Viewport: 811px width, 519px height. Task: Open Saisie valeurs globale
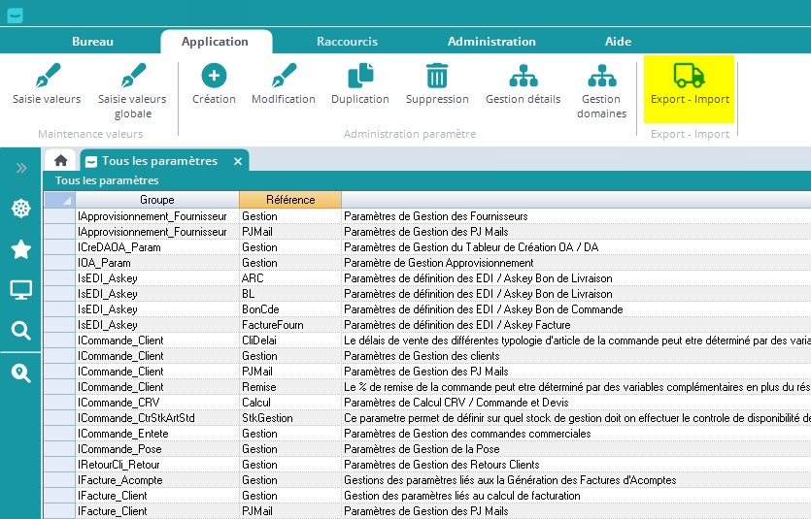pos(132,76)
